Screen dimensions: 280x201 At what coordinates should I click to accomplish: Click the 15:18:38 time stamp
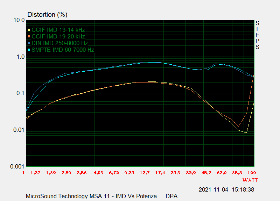(243, 189)
